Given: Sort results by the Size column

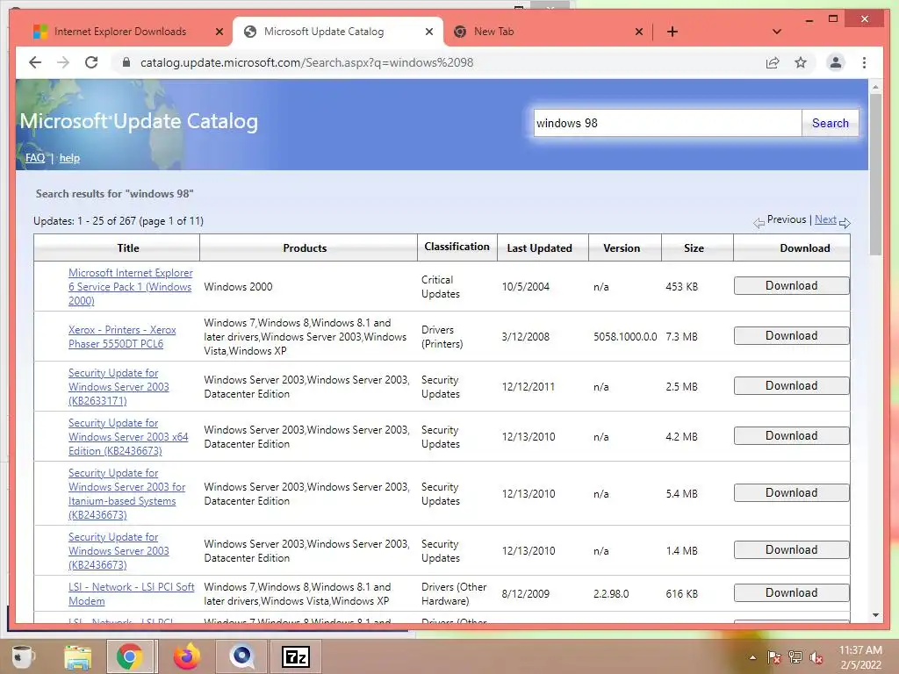Looking at the screenshot, I should pos(694,247).
